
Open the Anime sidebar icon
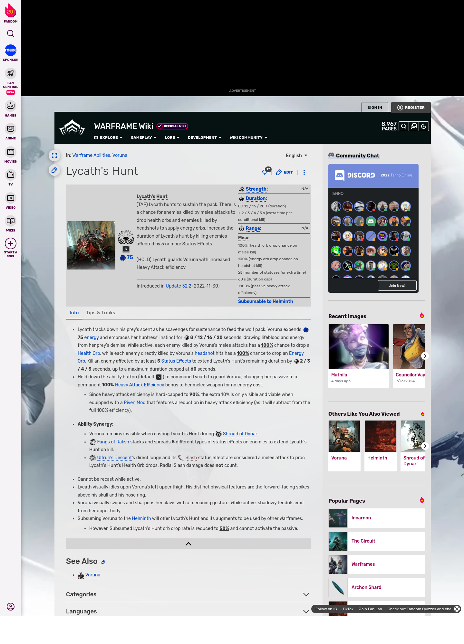11,129
